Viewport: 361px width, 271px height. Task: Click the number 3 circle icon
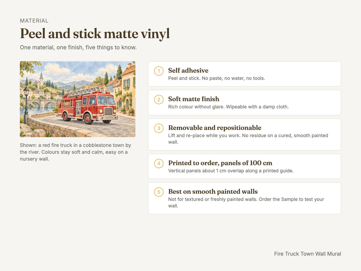[x=159, y=128]
